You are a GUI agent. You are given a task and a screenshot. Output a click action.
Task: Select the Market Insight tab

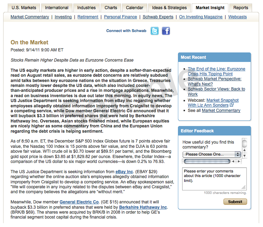tap(210, 8)
